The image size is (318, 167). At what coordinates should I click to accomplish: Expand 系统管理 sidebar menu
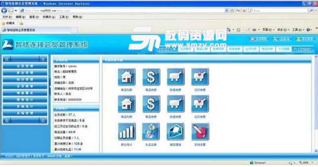tap(25, 113)
